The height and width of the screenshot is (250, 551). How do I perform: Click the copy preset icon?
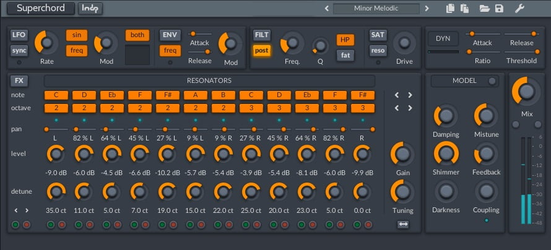click(x=450, y=9)
